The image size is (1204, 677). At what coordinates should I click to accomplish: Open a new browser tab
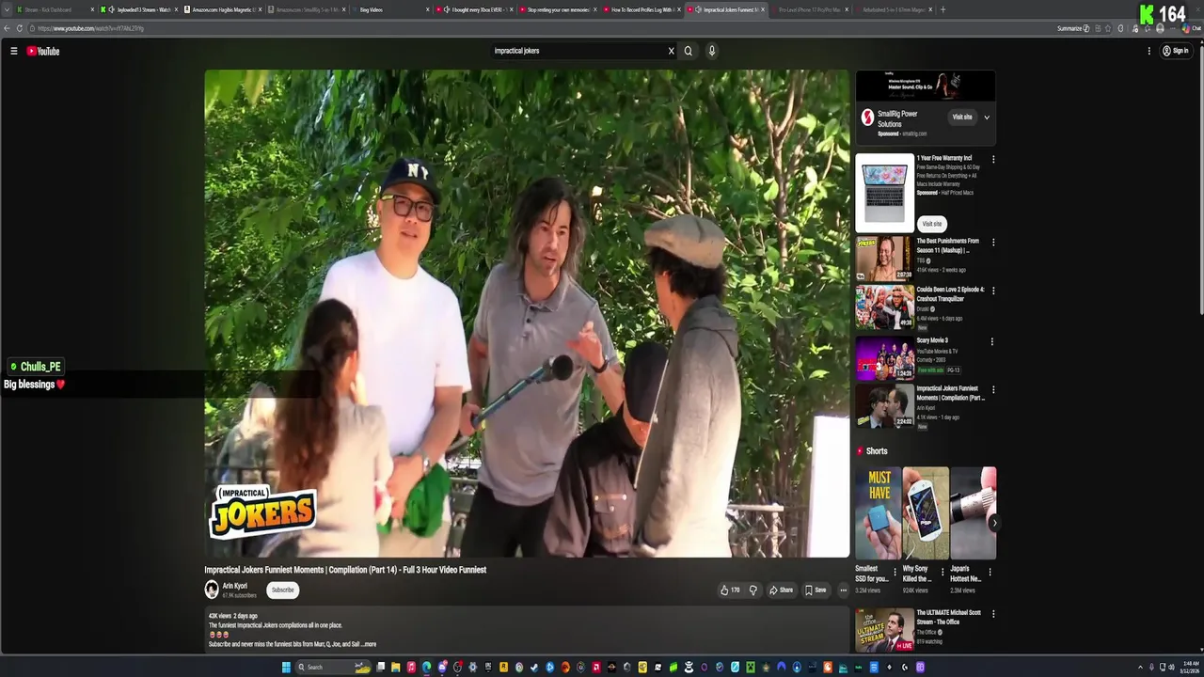943,9
